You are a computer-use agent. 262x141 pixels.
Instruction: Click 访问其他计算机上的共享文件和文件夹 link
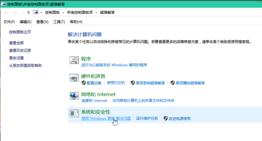click(x=143, y=100)
